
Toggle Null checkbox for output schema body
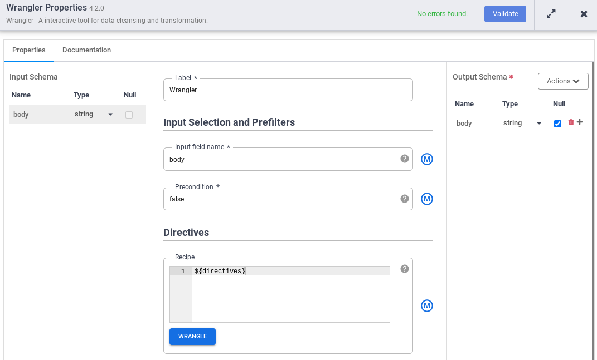tap(557, 124)
